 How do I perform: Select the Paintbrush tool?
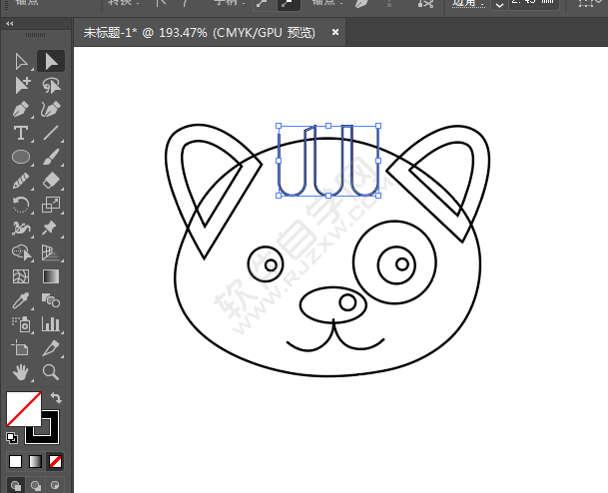pyautogui.click(x=51, y=157)
